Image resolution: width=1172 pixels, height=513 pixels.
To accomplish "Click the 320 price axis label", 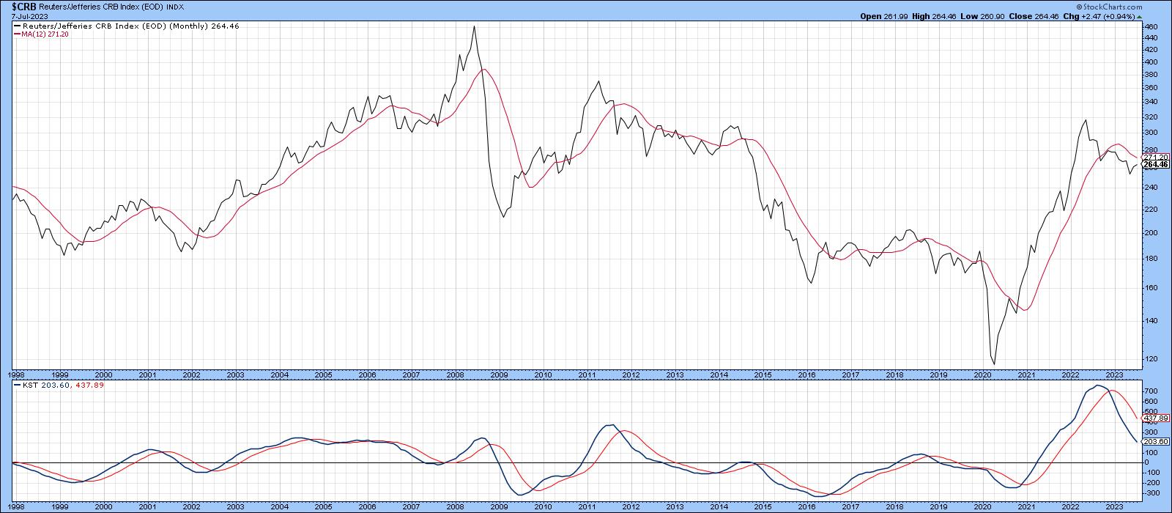I will coord(1151,117).
